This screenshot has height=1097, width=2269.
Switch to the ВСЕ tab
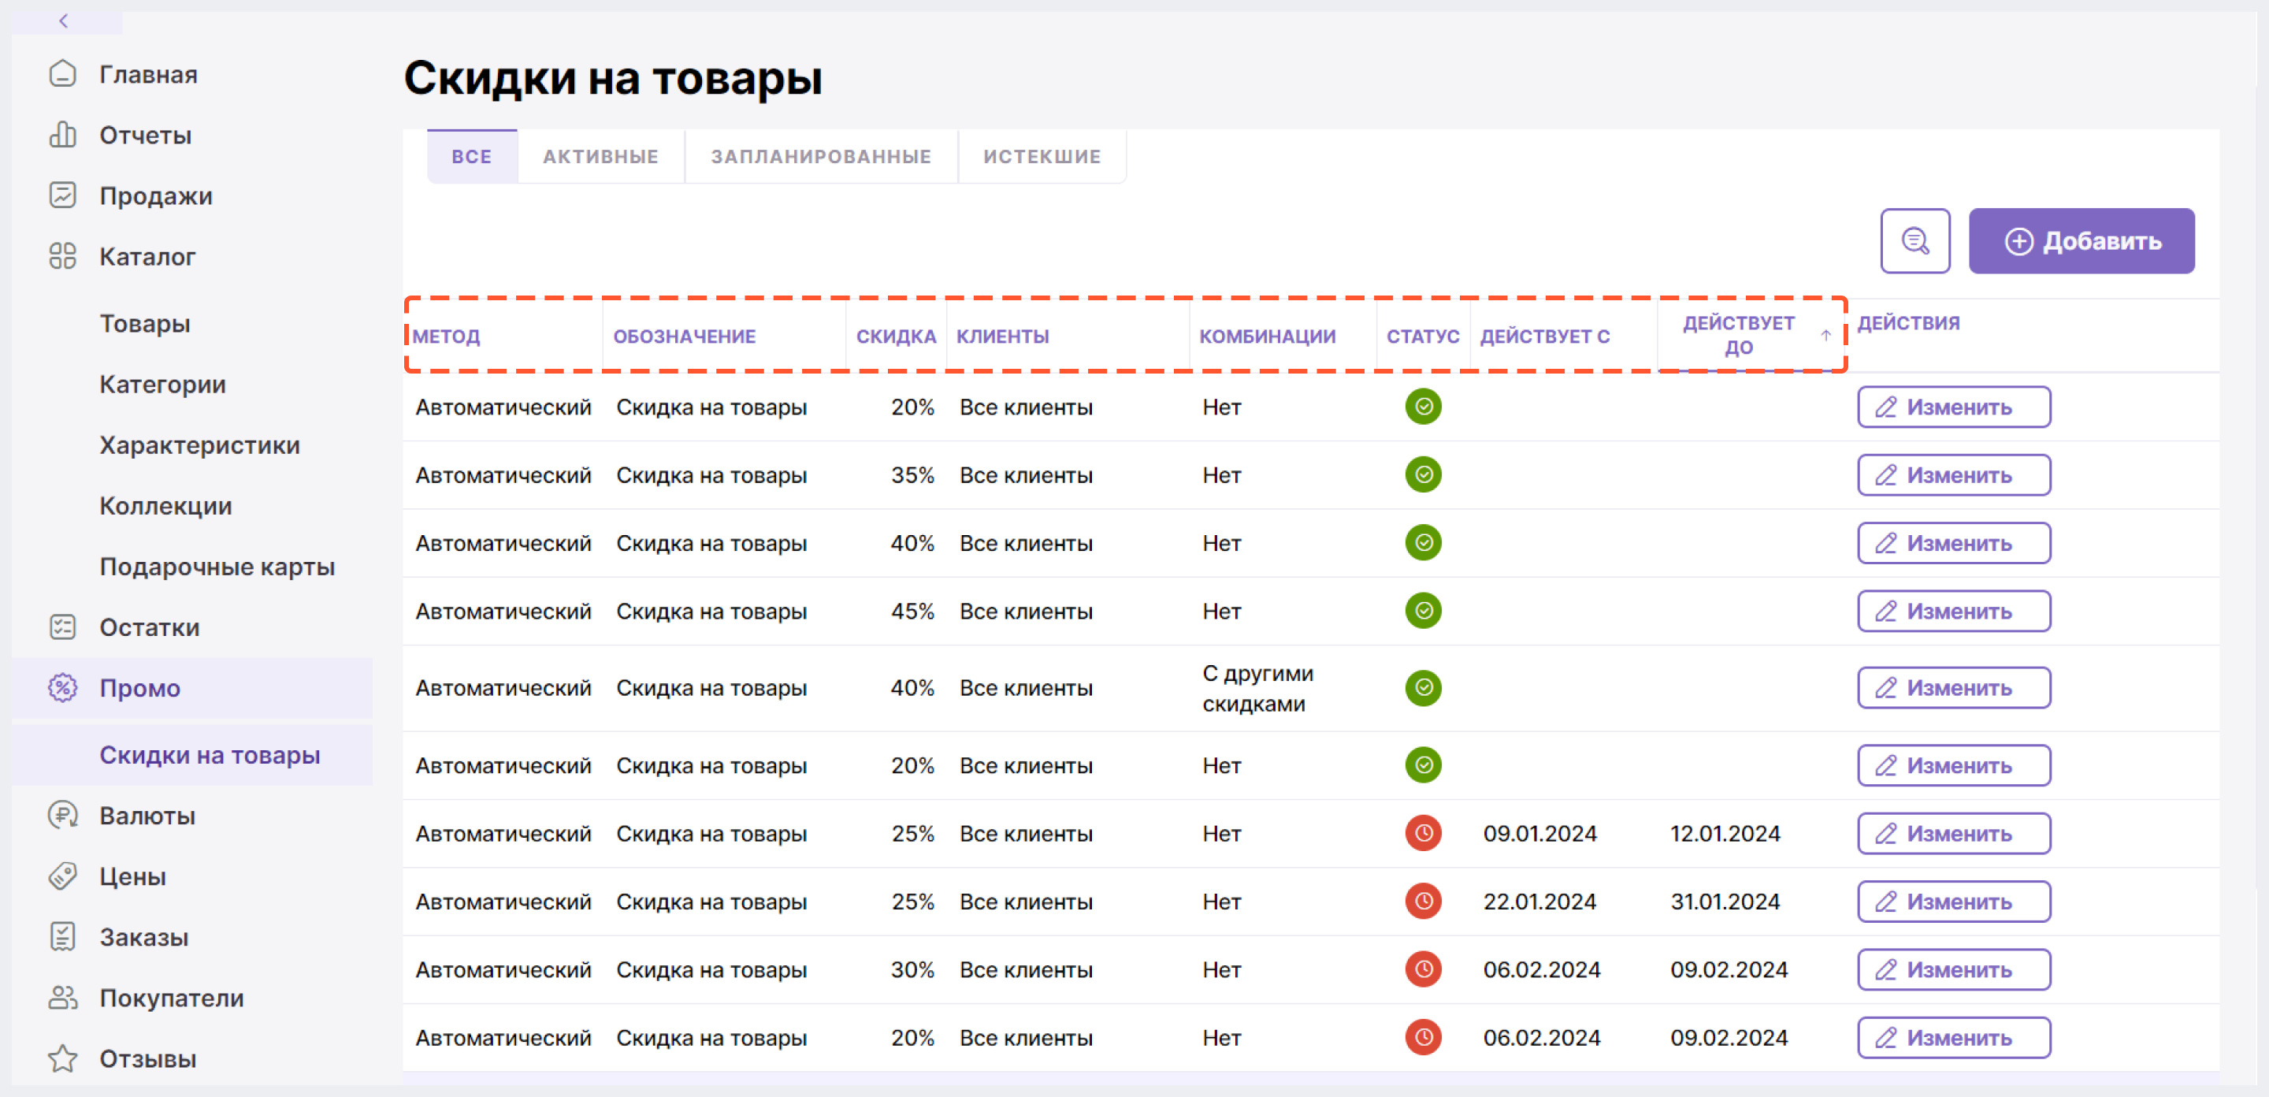[472, 157]
